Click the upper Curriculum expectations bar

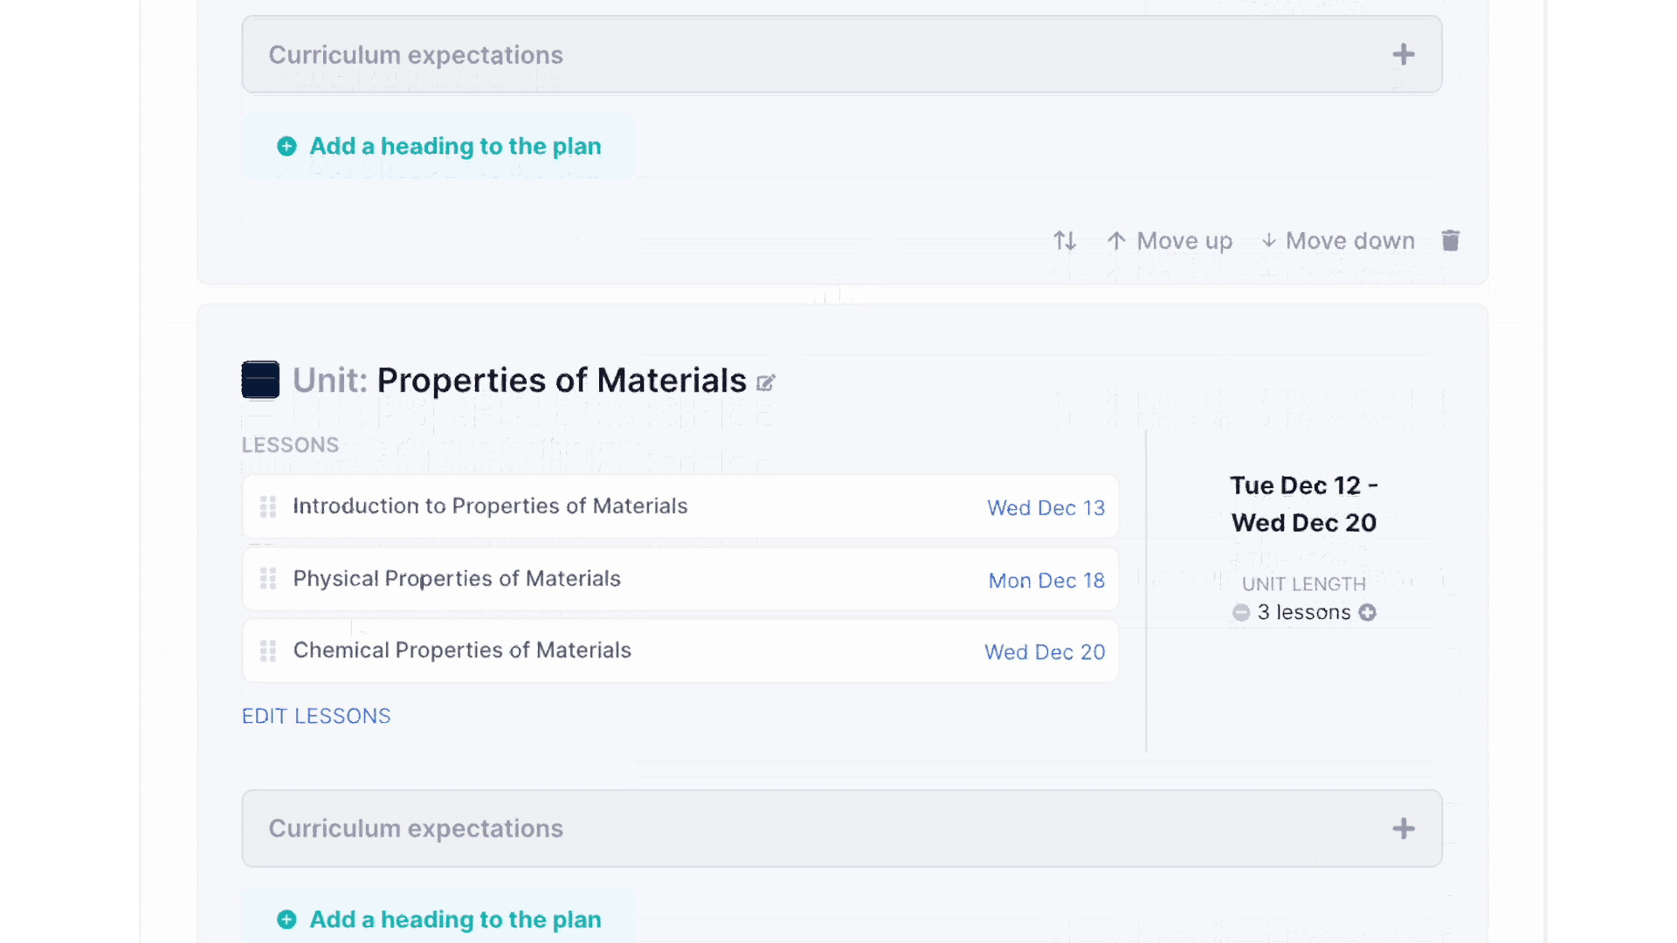(842, 54)
